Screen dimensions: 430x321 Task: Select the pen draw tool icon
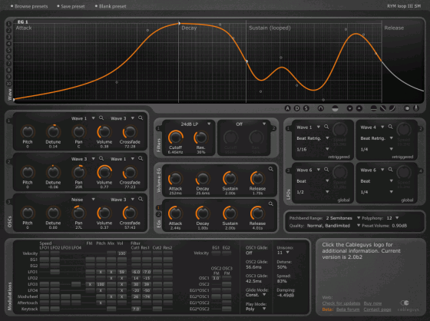point(416,108)
